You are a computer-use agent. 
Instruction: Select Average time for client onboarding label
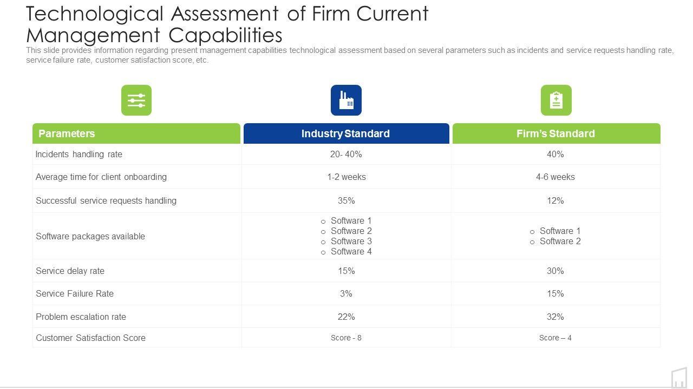click(101, 177)
